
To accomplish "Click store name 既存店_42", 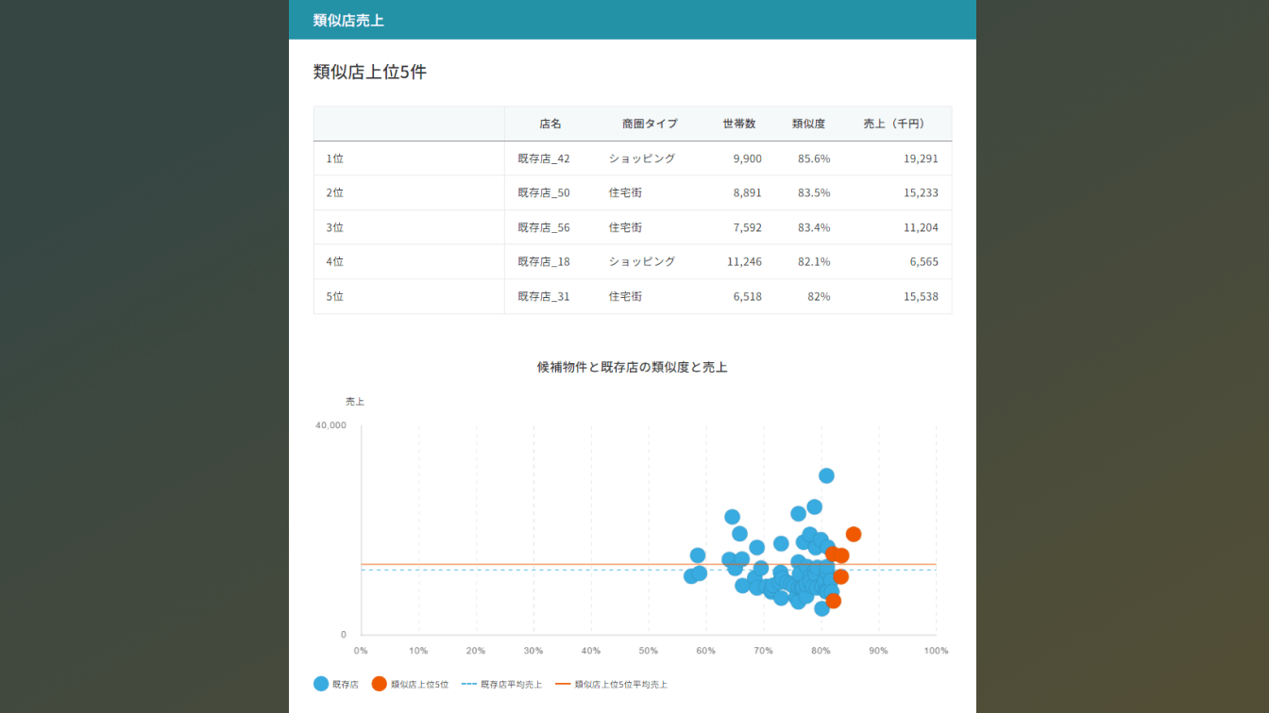I will 544,158.
